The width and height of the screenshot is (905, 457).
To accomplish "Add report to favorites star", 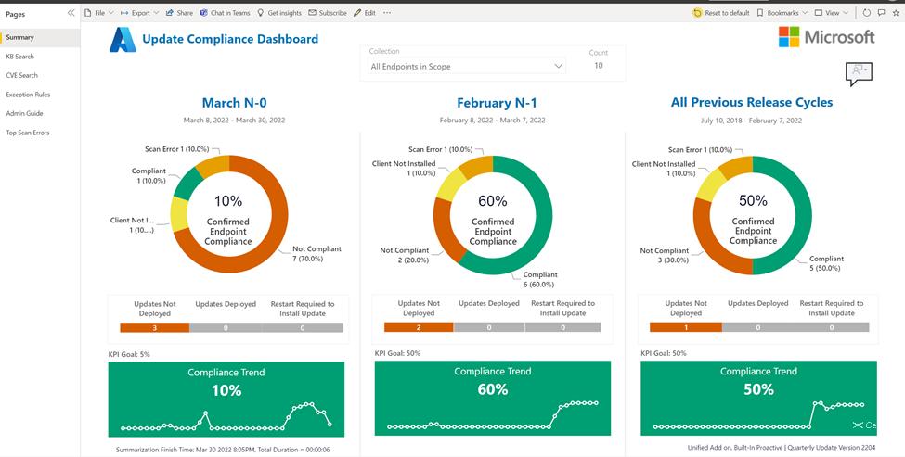I will click(894, 13).
